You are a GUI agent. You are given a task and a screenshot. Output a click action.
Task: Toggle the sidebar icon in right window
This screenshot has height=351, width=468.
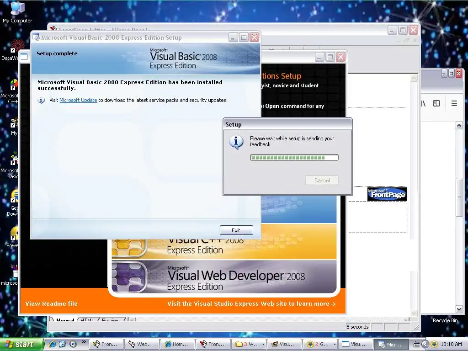point(436,103)
